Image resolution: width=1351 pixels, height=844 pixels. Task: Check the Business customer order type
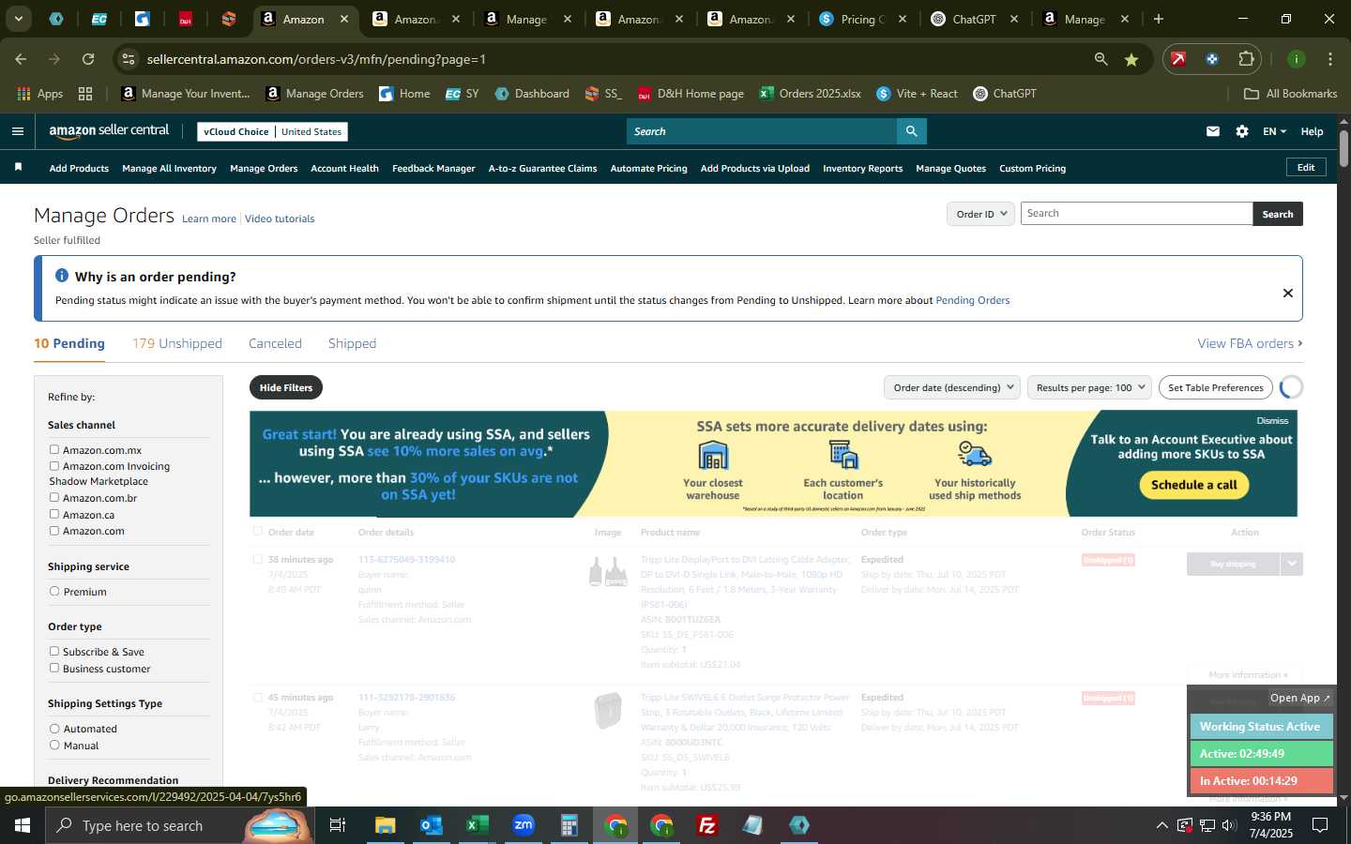[54, 669]
